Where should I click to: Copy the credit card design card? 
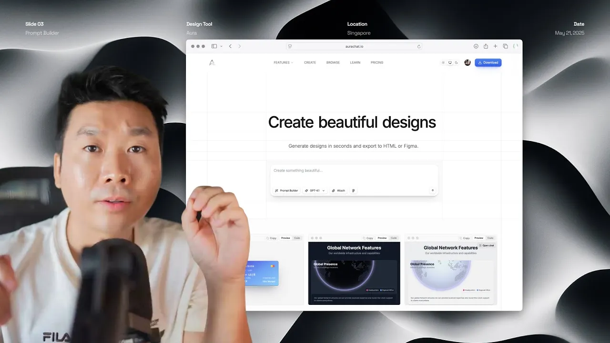click(x=271, y=238)
